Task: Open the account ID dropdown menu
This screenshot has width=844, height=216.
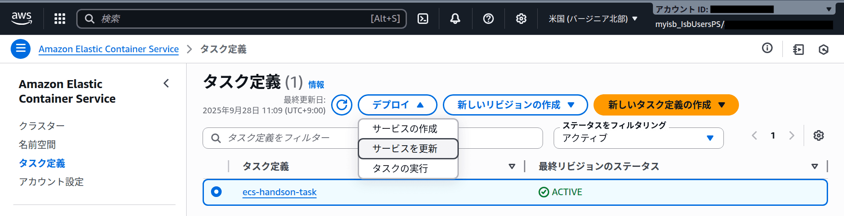Action: coord(744,9)
